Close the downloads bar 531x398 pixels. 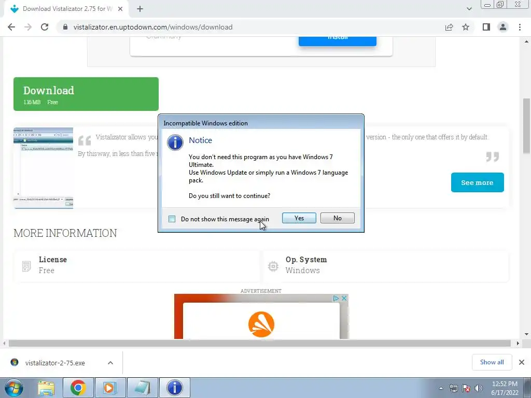click(522, 362)
